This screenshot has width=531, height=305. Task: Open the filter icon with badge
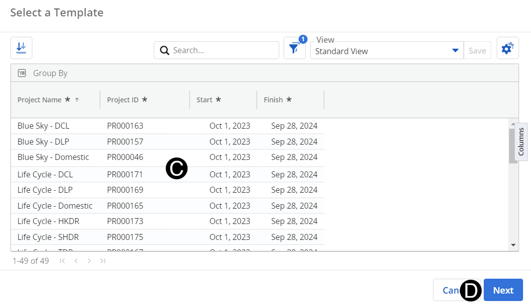tap(294, 49)
